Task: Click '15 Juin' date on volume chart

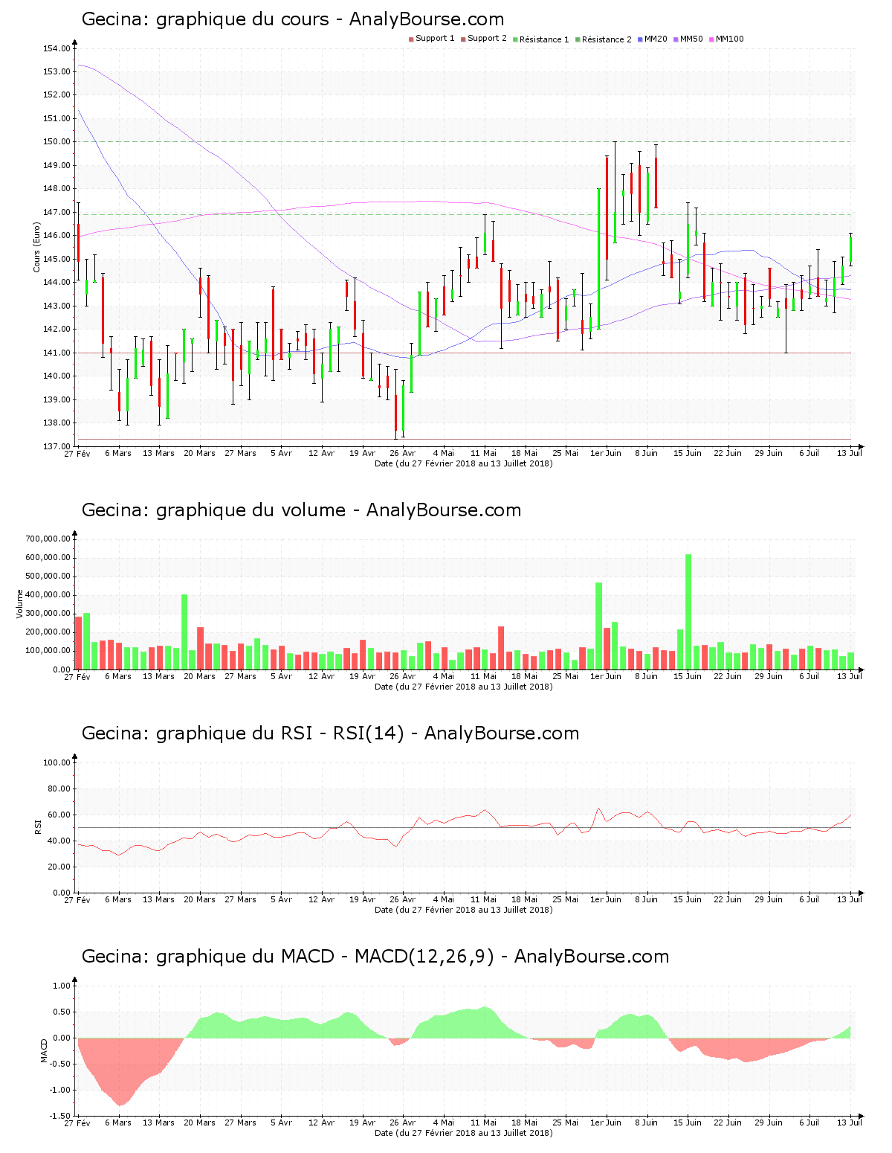Action: click(x=688, y=676)
